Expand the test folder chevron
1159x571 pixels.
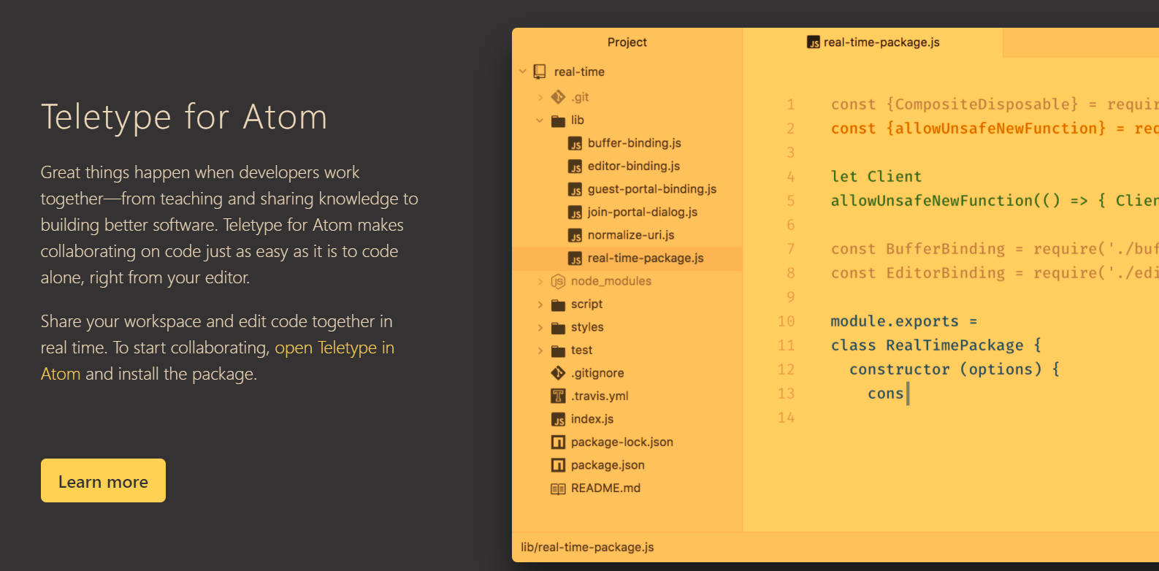click(x=540, y=350)
